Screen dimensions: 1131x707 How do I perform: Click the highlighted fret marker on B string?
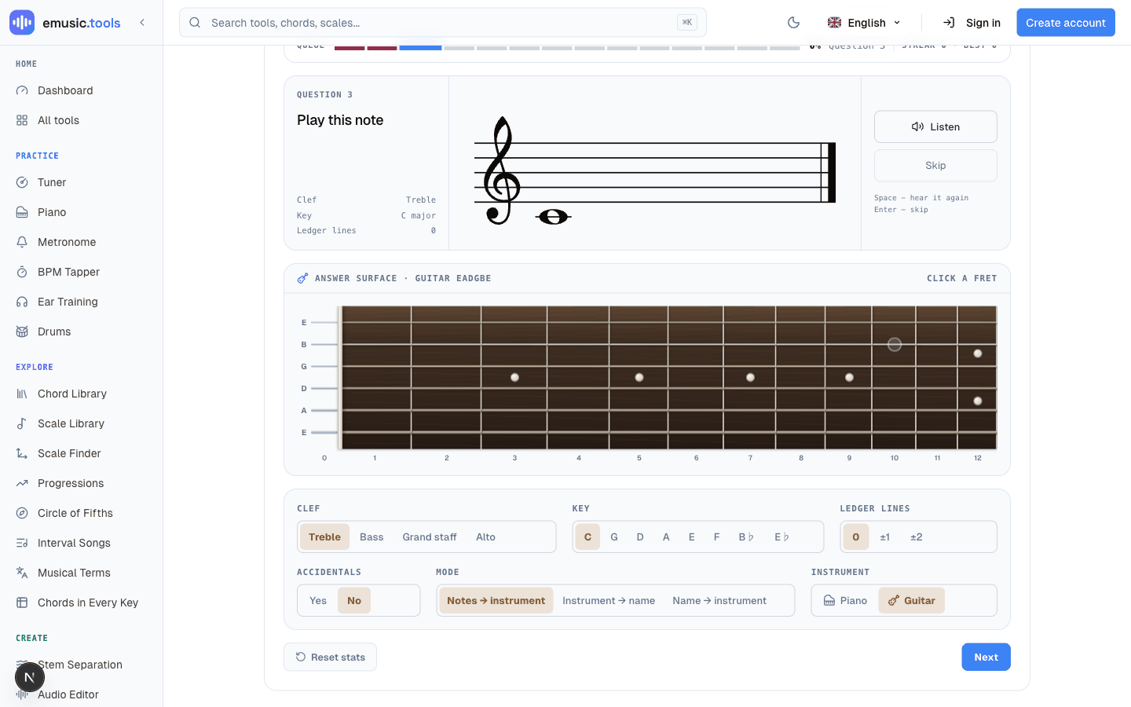895,344
